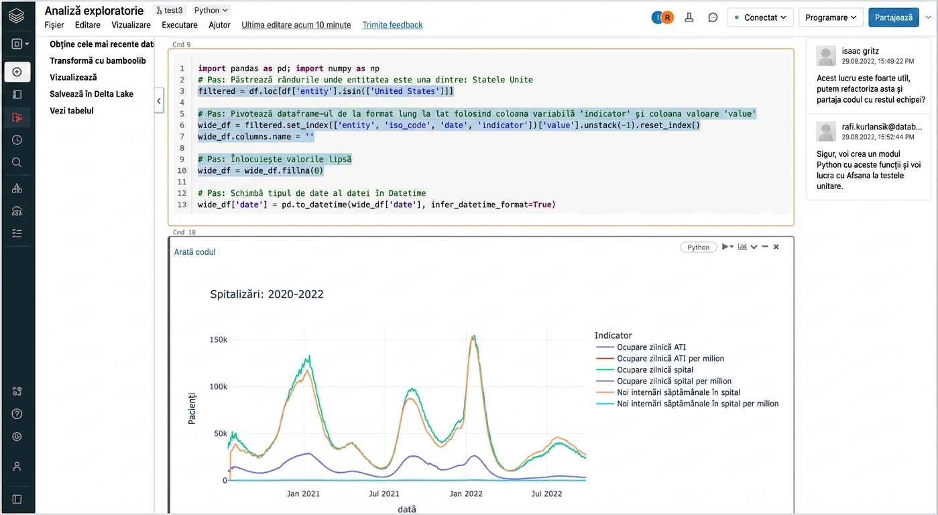Open the Python language dropdown in title

click(211, 10)
